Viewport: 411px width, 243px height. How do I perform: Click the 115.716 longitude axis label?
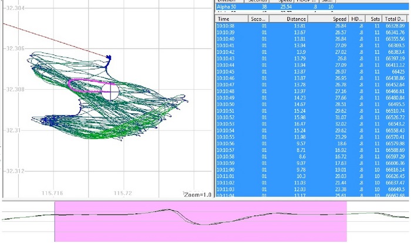click(x=52, y=193)
